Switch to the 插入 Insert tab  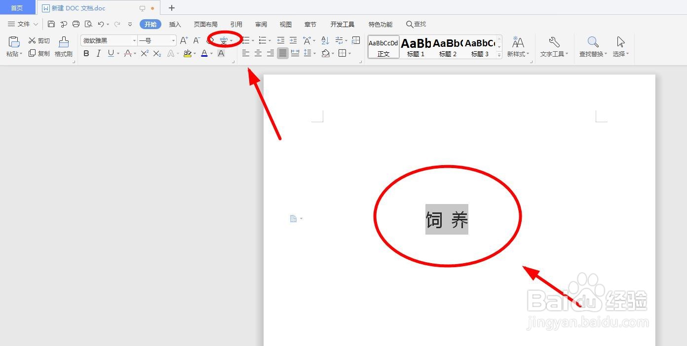pyautogui.click(x=175, y=24)
